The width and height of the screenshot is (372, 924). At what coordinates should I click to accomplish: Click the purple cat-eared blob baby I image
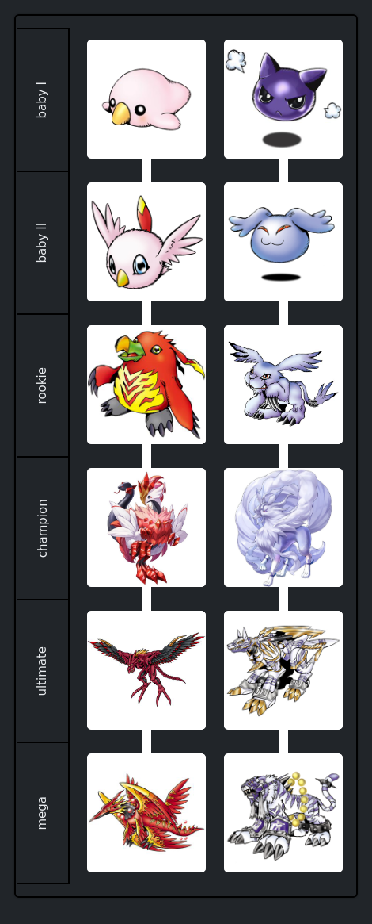click(x=283, y=99)
